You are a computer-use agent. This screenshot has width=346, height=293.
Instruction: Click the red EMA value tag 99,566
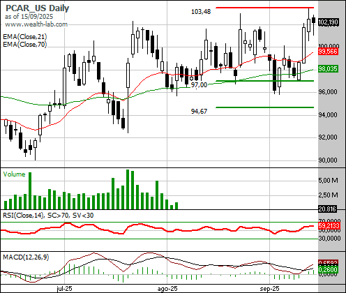click(x=328, y=52)
